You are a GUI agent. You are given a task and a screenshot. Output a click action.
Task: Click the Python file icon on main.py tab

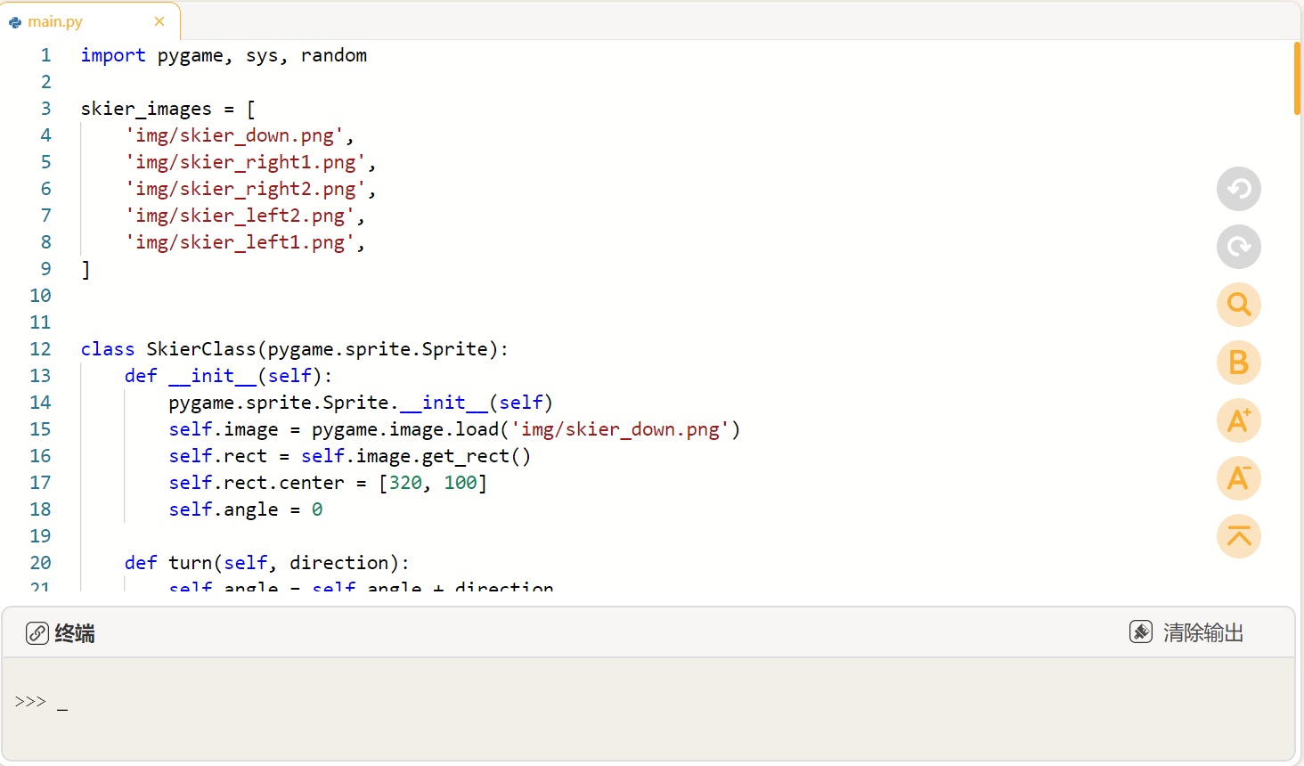[x=15, y=22]
